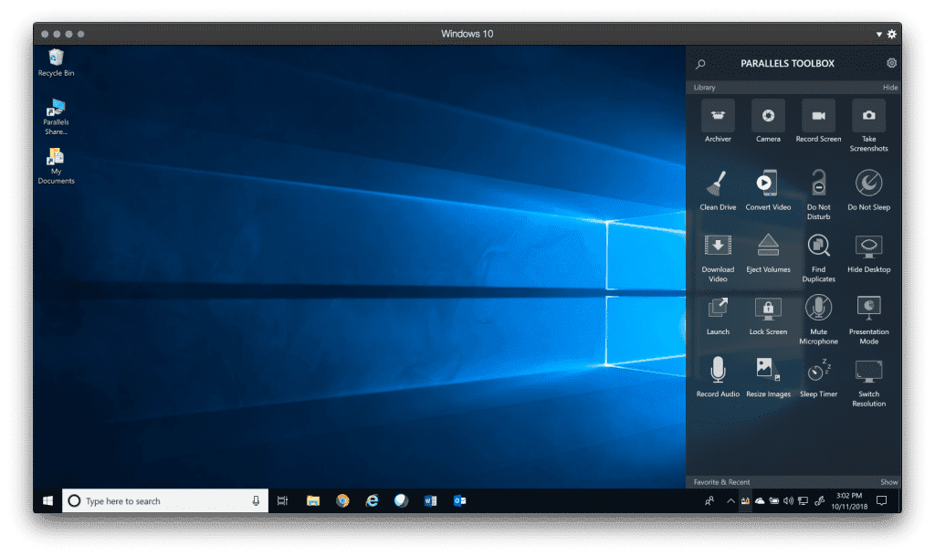Run the Clean Drive tool
The image size is (935, 557).
tap(718, 184)
